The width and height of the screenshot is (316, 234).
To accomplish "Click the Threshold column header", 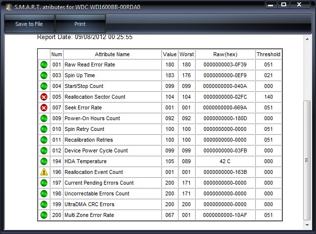I will (269, 54).
